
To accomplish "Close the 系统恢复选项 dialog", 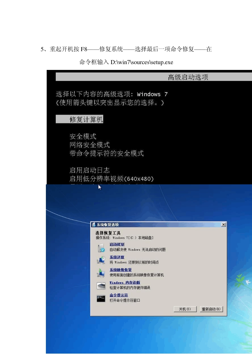I will (224, 225).
